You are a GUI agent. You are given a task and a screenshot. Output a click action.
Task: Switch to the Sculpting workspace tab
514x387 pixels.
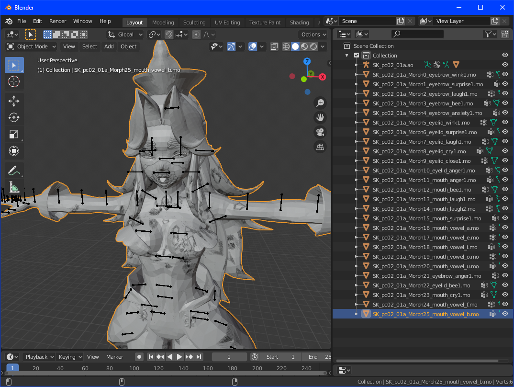click(194, 23)
